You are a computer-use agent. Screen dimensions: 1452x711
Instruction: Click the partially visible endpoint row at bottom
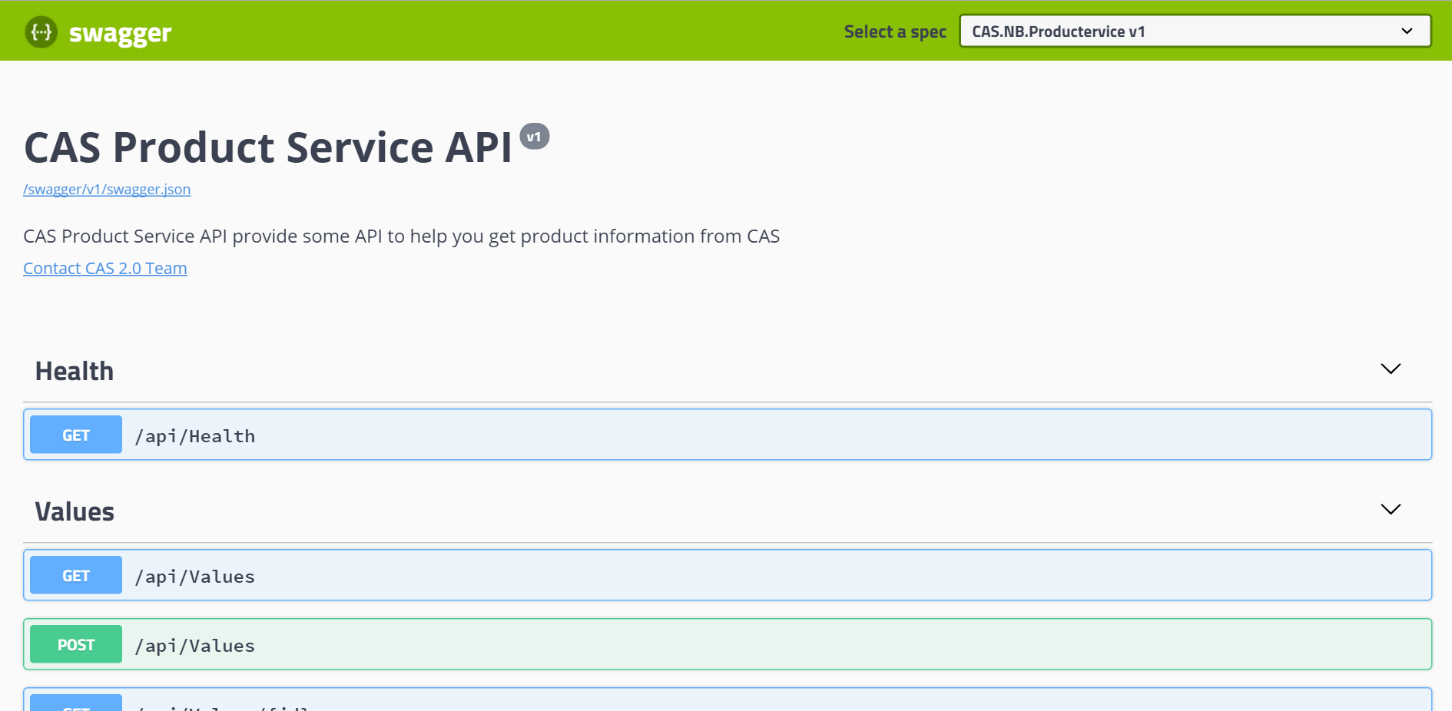coord(727,701)
